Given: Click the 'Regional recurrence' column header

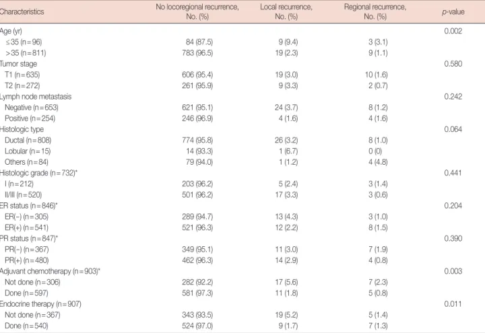Looking at the screenshot, I should pyautogui.click(x=375, y=11).
